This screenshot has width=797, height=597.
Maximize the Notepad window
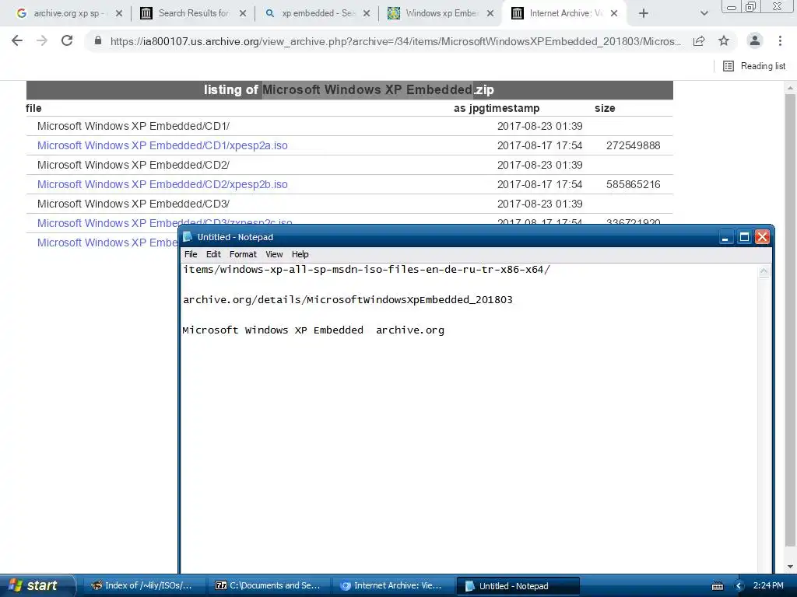[x=744, y=237]
